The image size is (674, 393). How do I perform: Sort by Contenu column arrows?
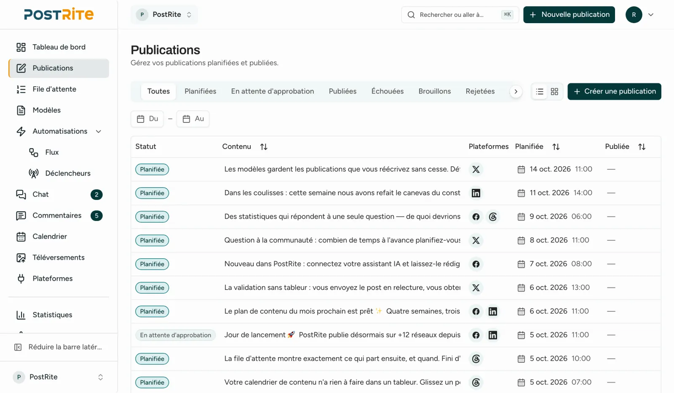pyautogui.click(x=264, y=147)
